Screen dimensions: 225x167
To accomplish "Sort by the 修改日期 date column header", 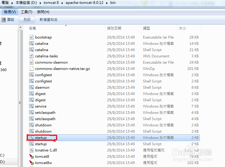I will 114,28.
